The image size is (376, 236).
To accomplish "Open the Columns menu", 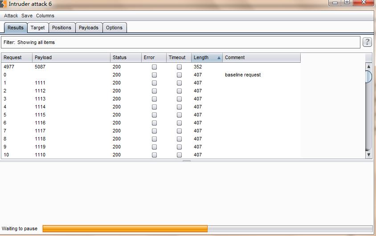I will (45, 16).
